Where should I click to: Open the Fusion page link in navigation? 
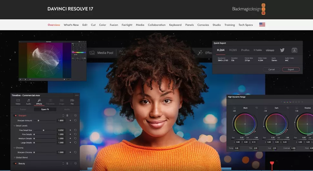point(114,25)
